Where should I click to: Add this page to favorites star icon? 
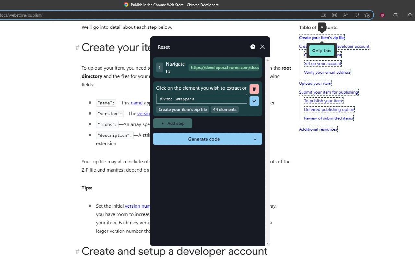click(x=367, y=15)
